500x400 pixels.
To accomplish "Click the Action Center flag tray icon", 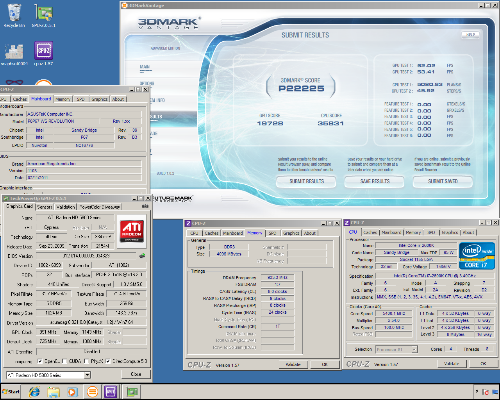I will click(x=486, y=392).
